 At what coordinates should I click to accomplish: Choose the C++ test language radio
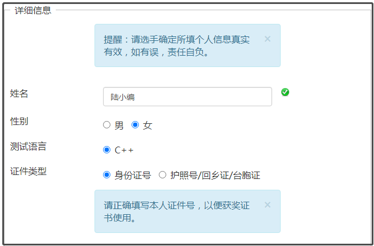(x=106, y=150)
